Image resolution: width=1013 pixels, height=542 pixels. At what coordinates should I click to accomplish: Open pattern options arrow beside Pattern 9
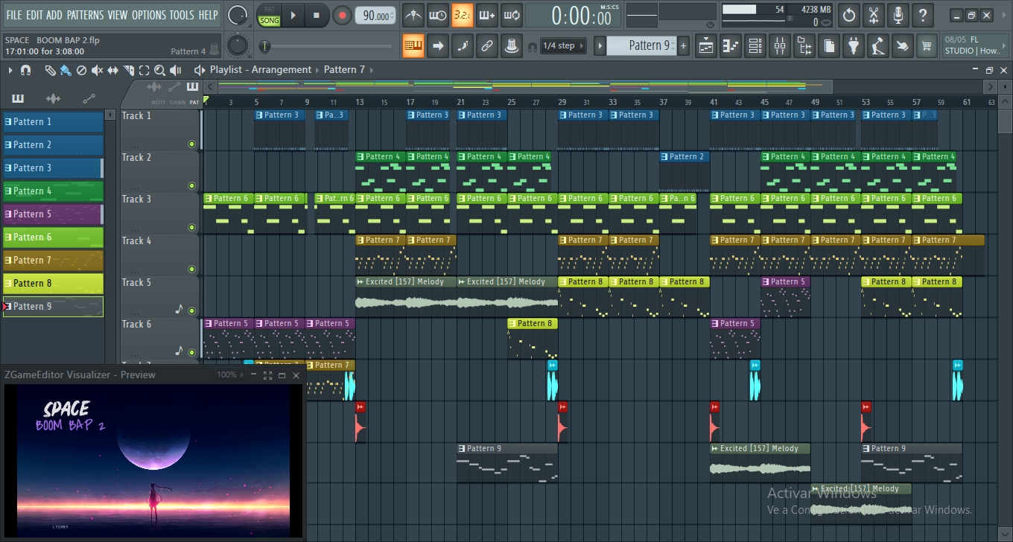click(x=600, y=46)
